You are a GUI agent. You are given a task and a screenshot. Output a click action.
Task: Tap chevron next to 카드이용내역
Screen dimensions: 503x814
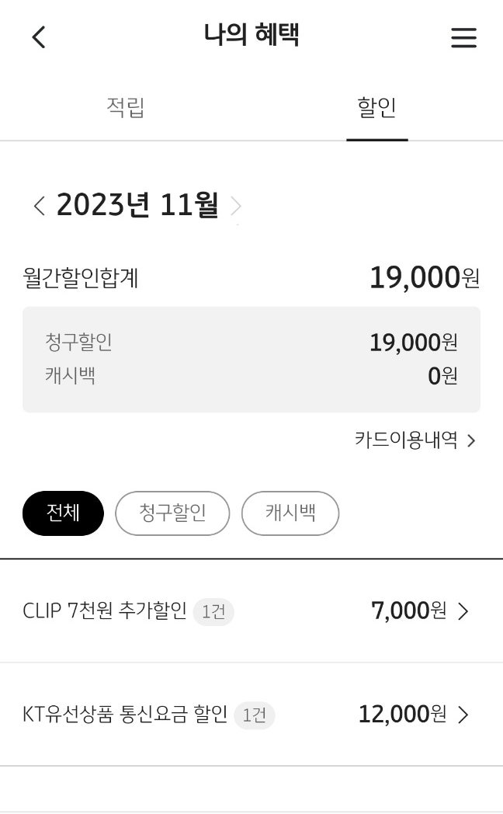[471, 441]
